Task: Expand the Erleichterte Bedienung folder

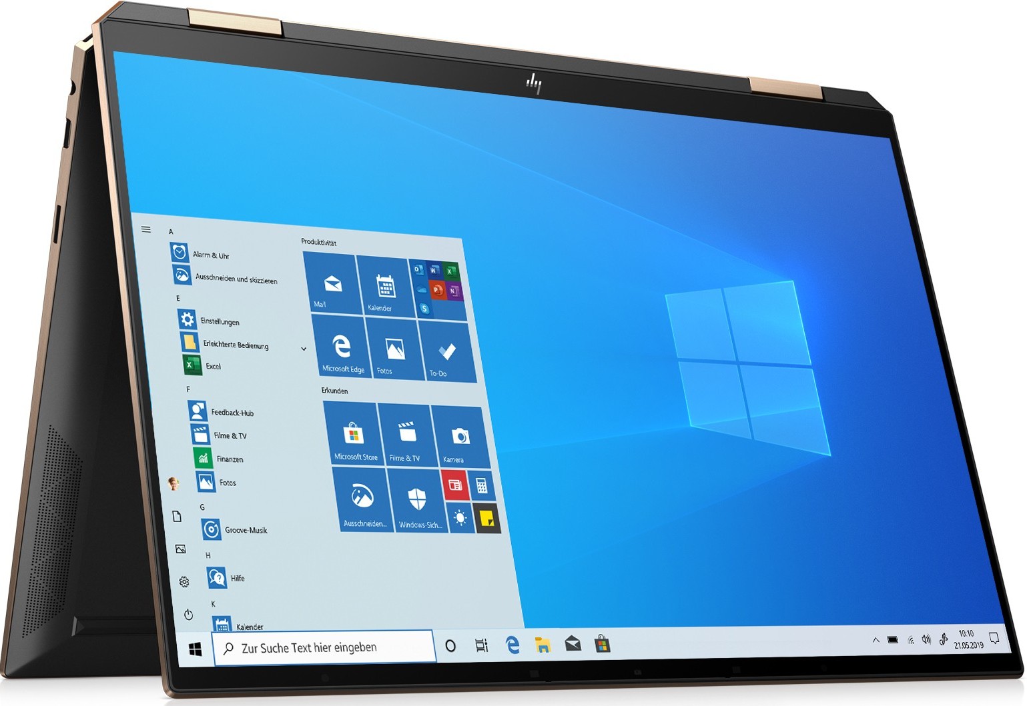Action: [x=304, y=349]
